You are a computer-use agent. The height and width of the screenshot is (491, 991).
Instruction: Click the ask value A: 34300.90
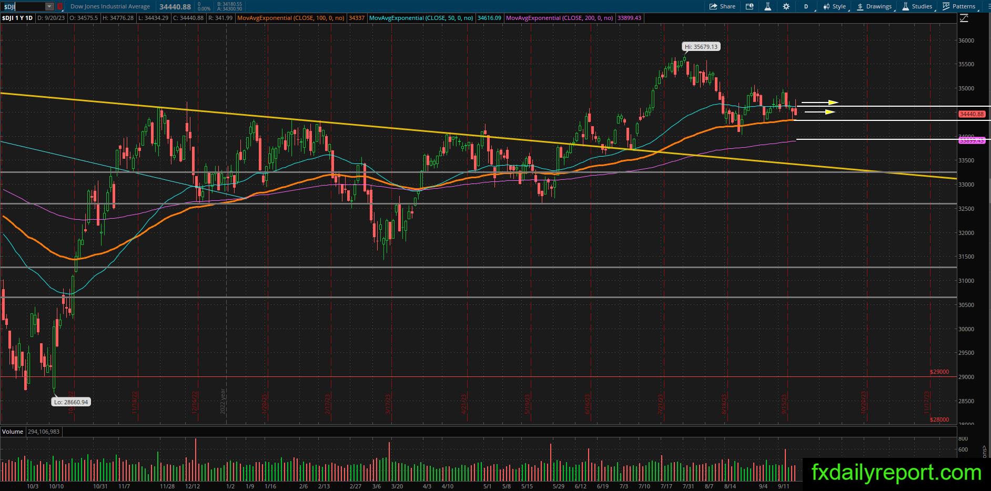point(229,9)
